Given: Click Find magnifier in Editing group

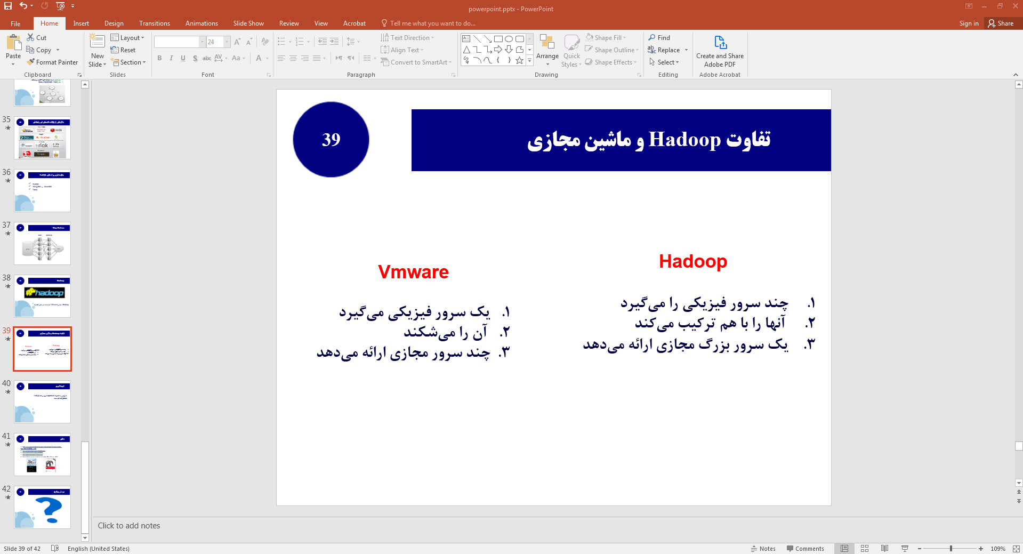Looking at the screenshot, I should coord(659,38).
